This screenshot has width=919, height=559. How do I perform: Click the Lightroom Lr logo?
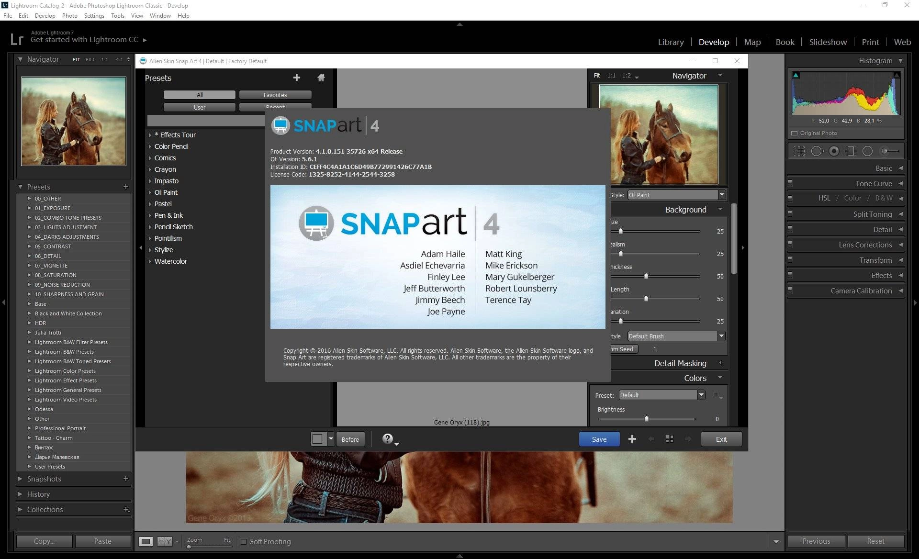(17, 39)
